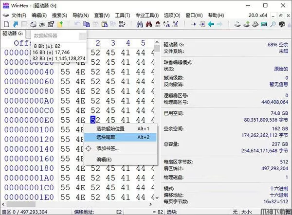
Task: Click the Go to offset arrow icon
Action: 193,24
